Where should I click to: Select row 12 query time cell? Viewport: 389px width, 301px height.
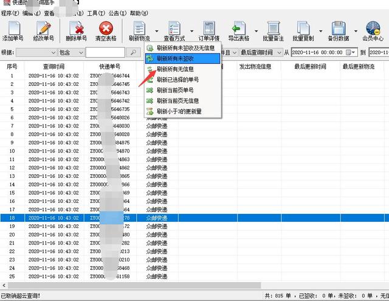pos(53,168)
